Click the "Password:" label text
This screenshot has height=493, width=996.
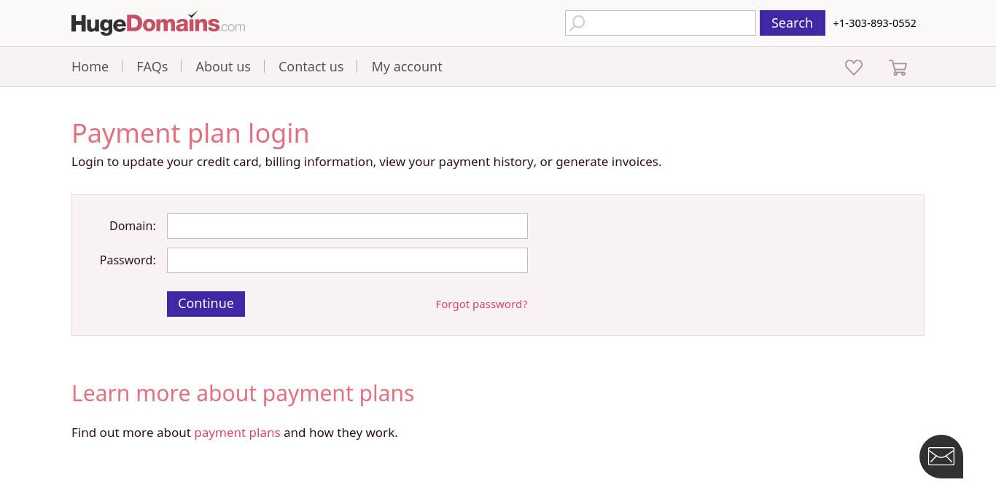(128, 260)
